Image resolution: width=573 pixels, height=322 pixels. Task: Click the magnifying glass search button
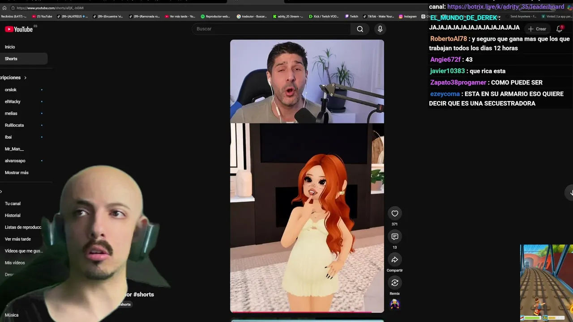[x=360, y=29]
